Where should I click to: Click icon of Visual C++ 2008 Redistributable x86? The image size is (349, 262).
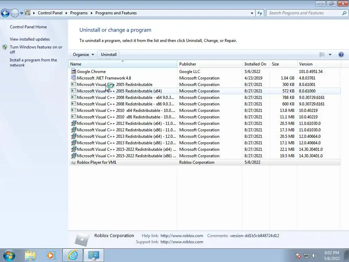(74, 104)
